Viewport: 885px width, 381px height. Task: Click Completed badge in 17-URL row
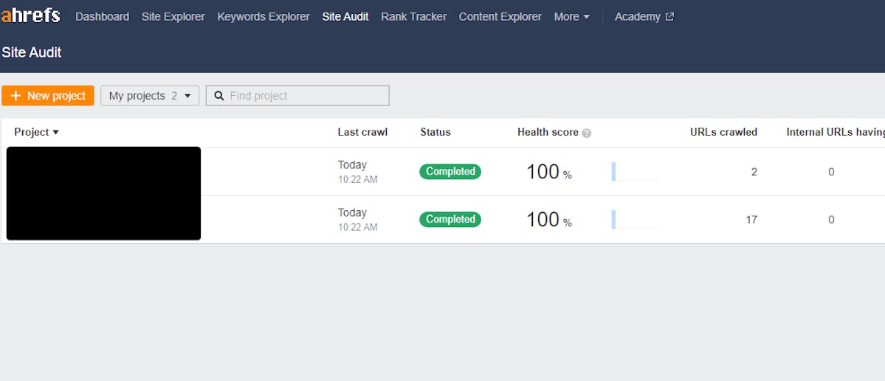450,220
